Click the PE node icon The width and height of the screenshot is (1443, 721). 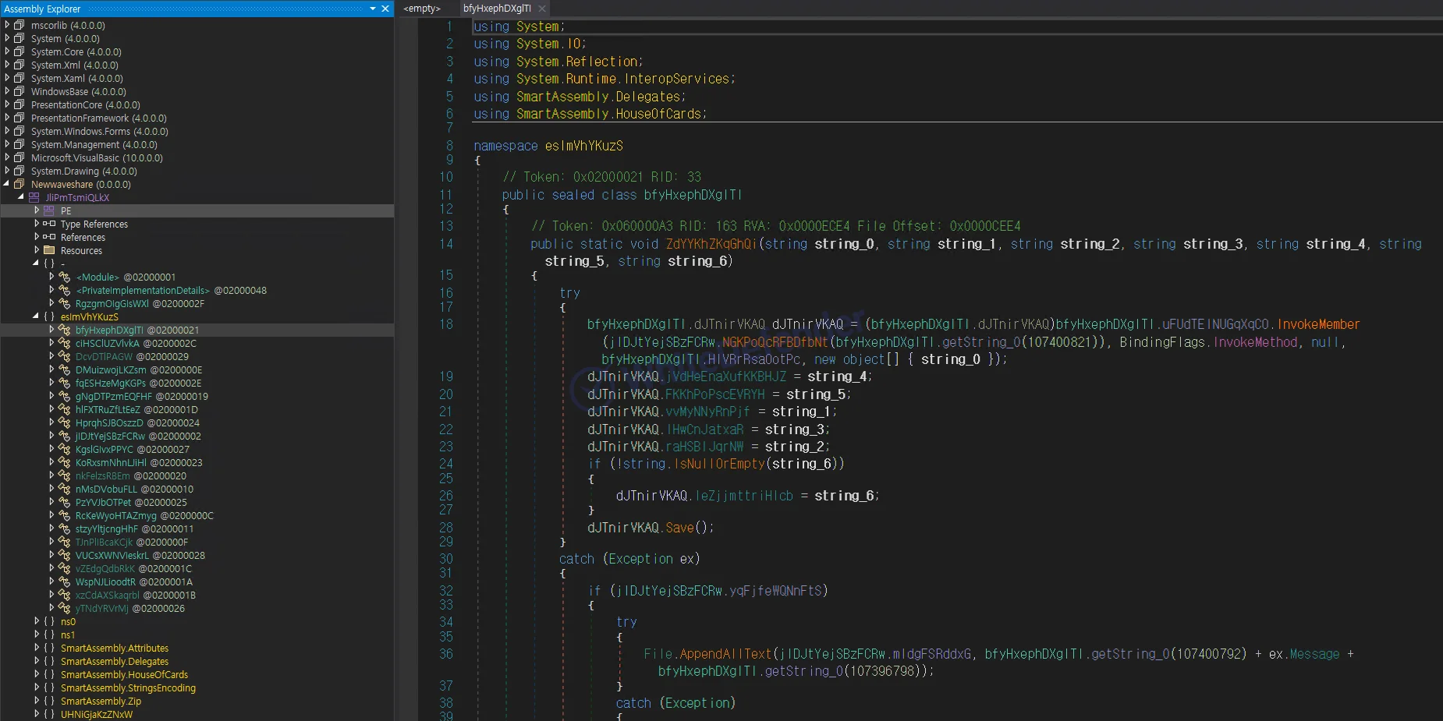tap(49, 210)
